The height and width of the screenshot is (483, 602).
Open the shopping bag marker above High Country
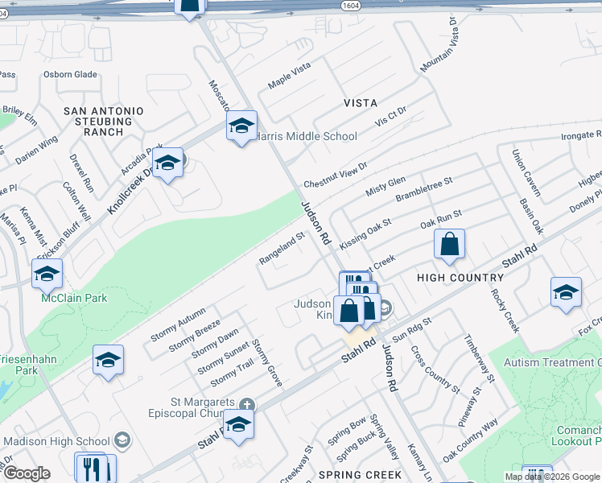pos(449,245)
